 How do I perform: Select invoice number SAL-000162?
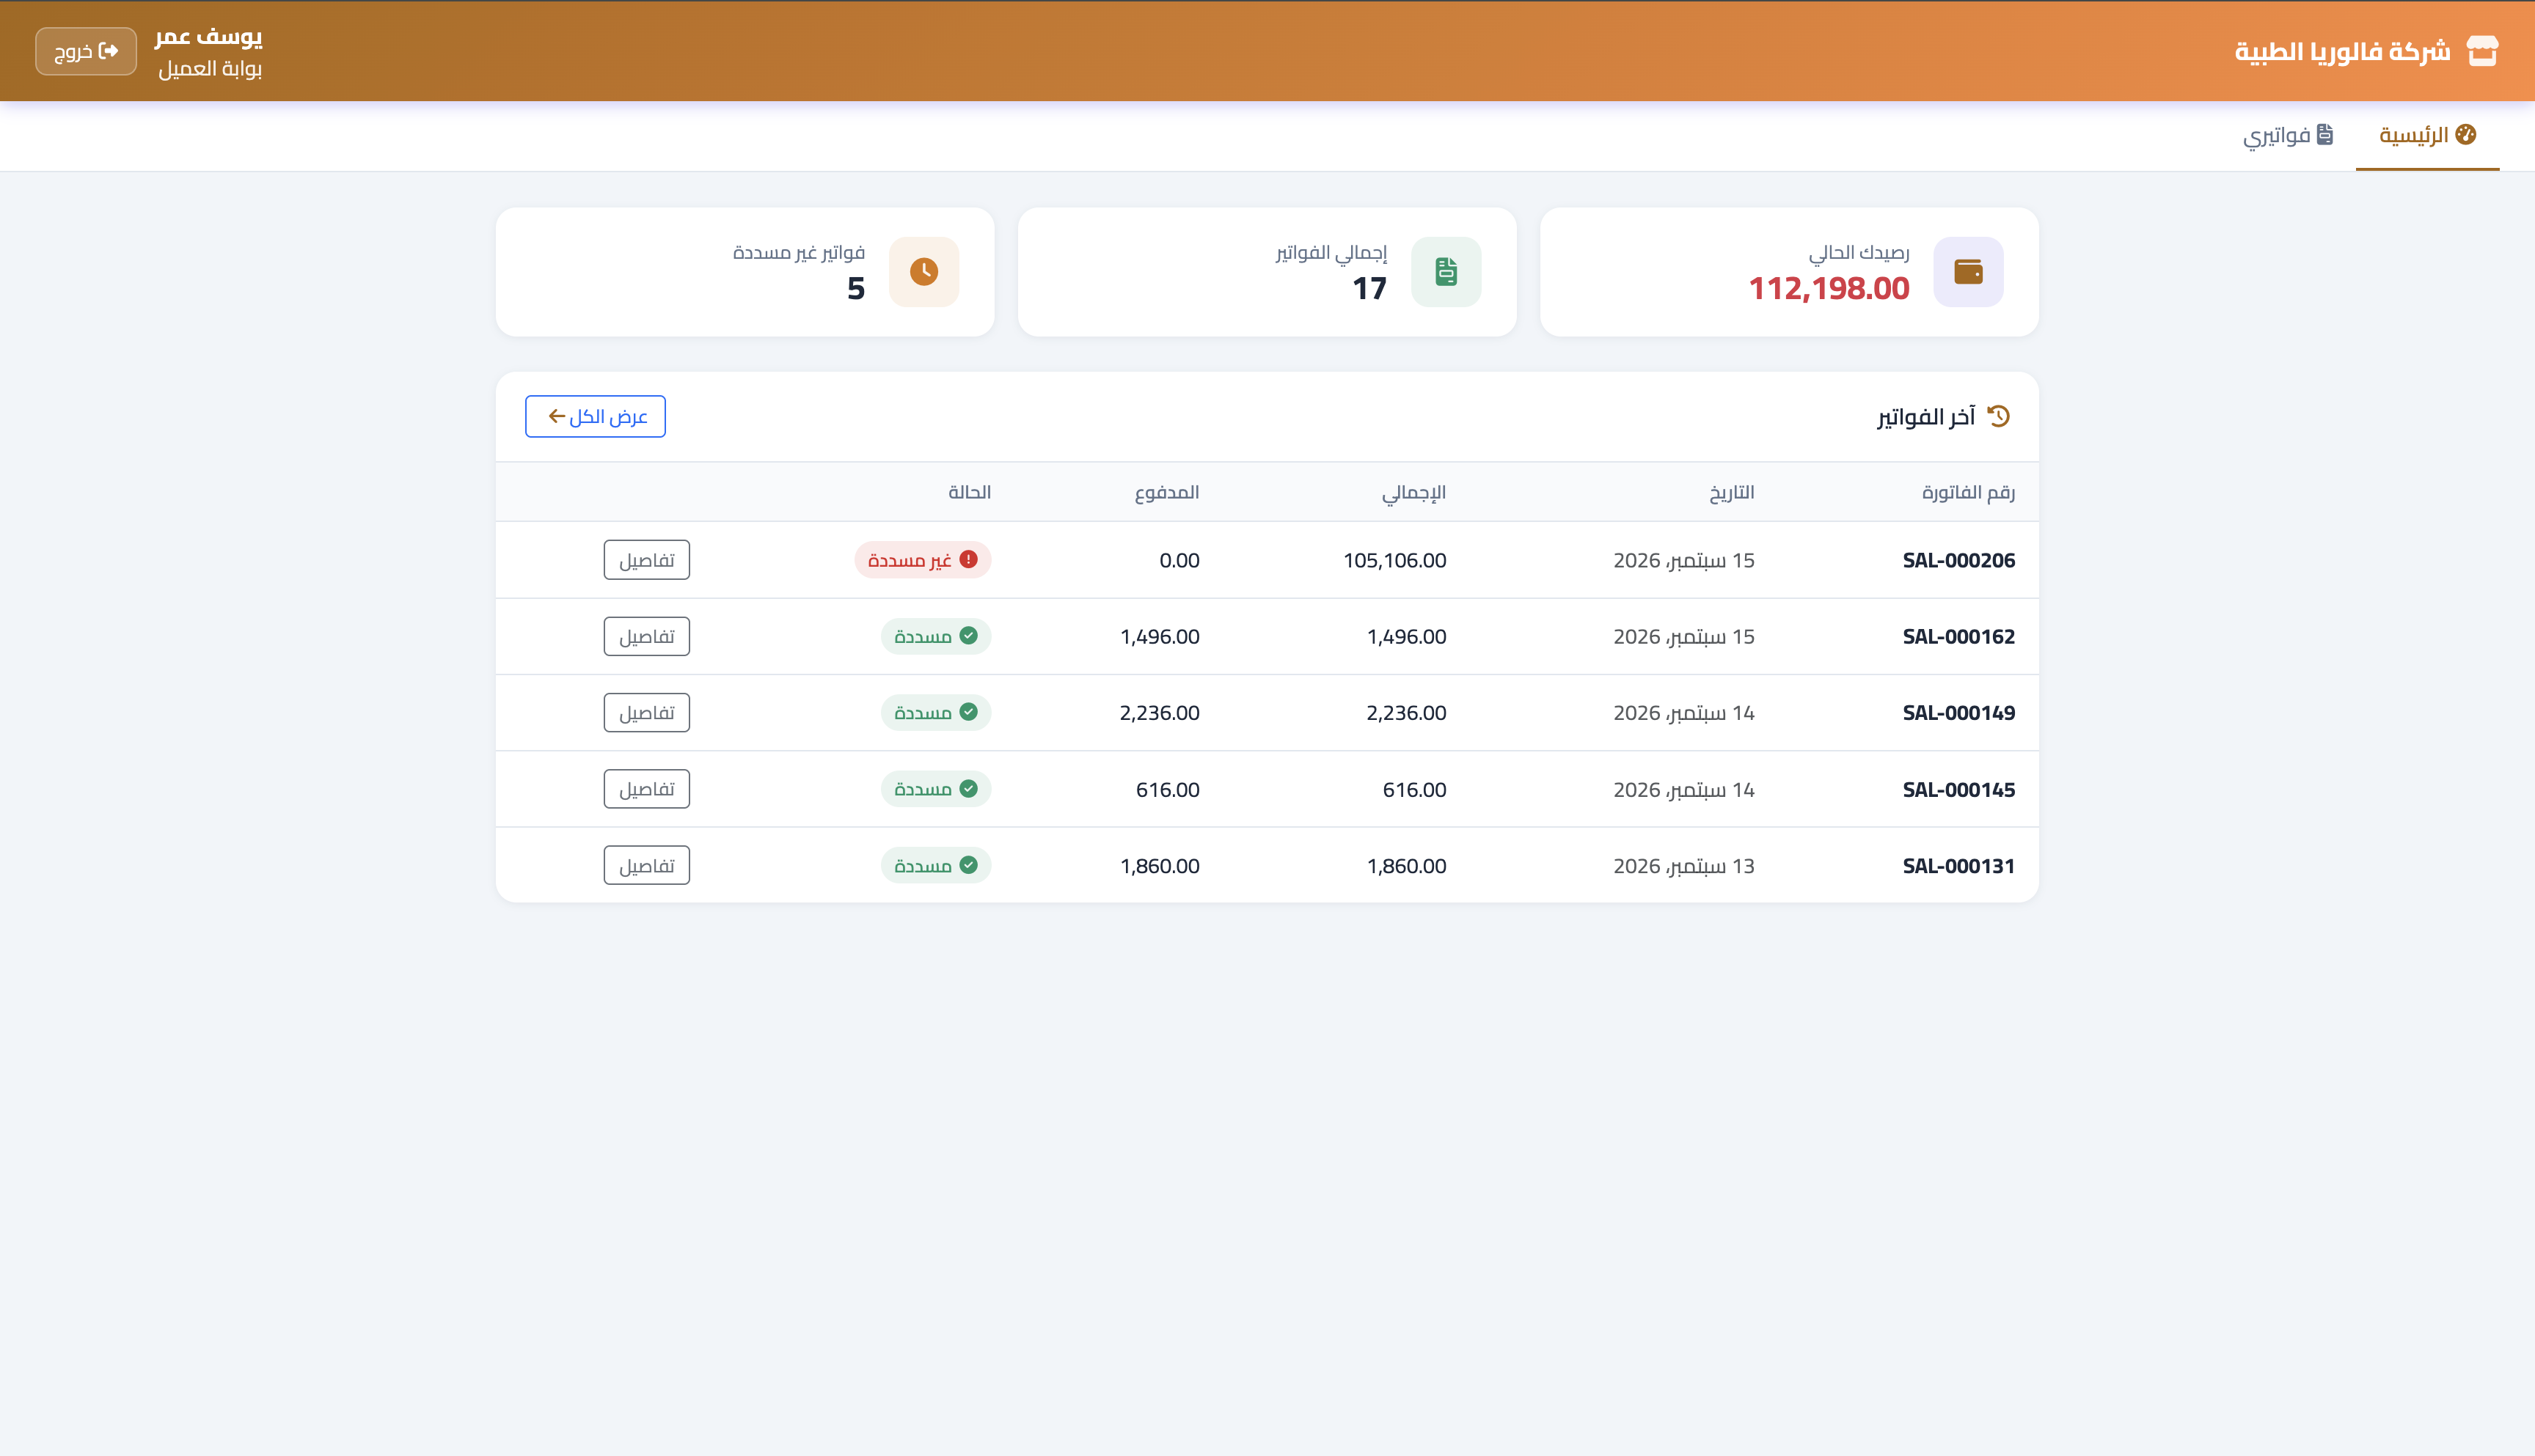[x=1958, y=636]
